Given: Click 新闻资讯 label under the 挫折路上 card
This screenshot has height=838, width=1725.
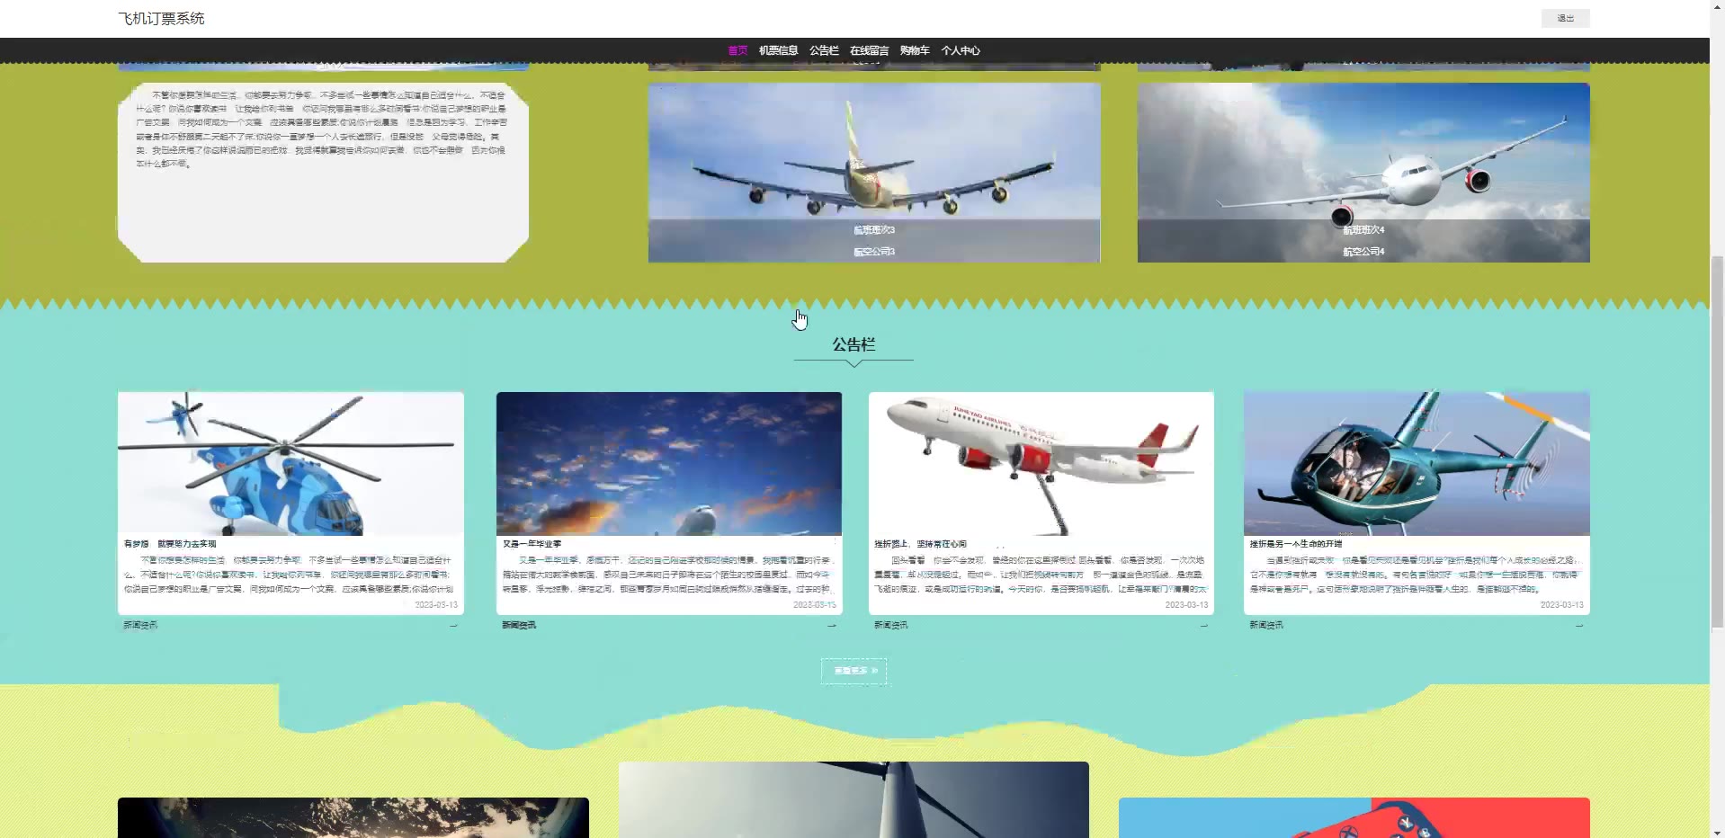Looking at the screenshot, I should click(x=891, y=625).
